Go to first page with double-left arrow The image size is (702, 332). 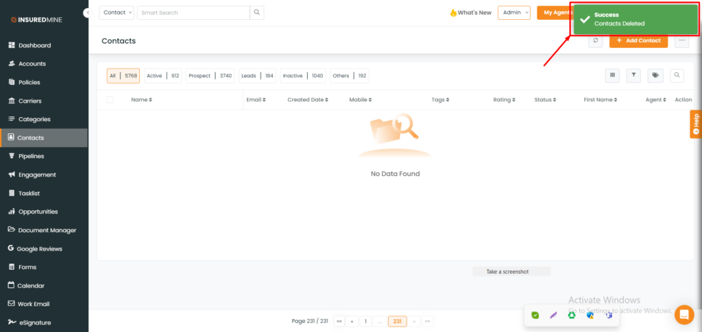[339, 321]
